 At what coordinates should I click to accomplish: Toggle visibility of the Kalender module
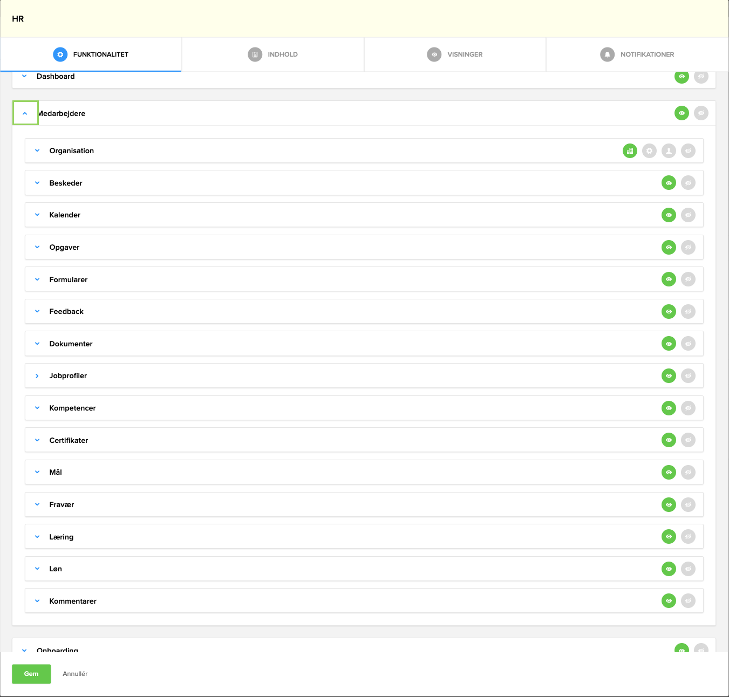(x=669, y=215)
